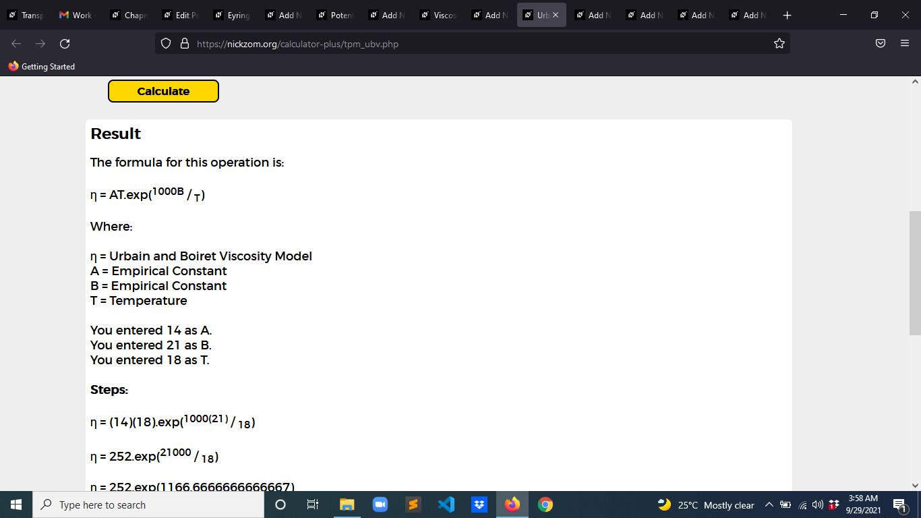Open a new browser tab

click(788, 15)
